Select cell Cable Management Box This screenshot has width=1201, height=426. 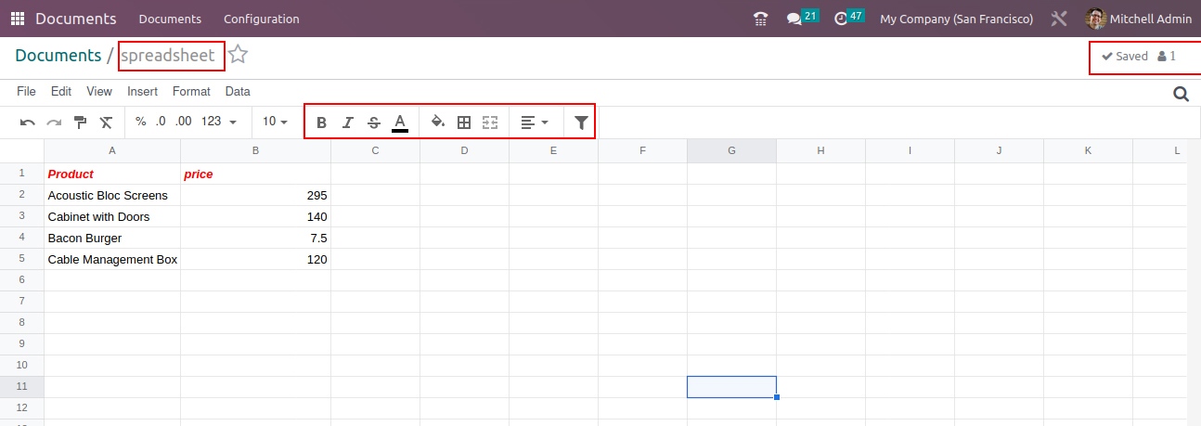[112, 259]
